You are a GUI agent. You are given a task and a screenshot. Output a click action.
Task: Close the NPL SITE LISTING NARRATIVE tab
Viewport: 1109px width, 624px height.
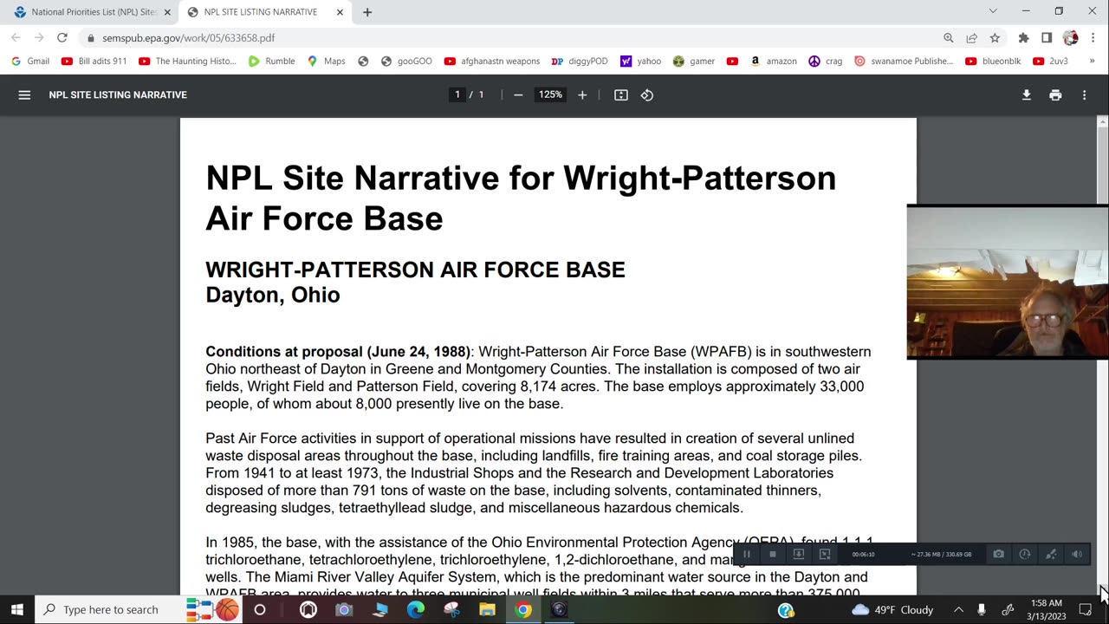coord(340,12)
